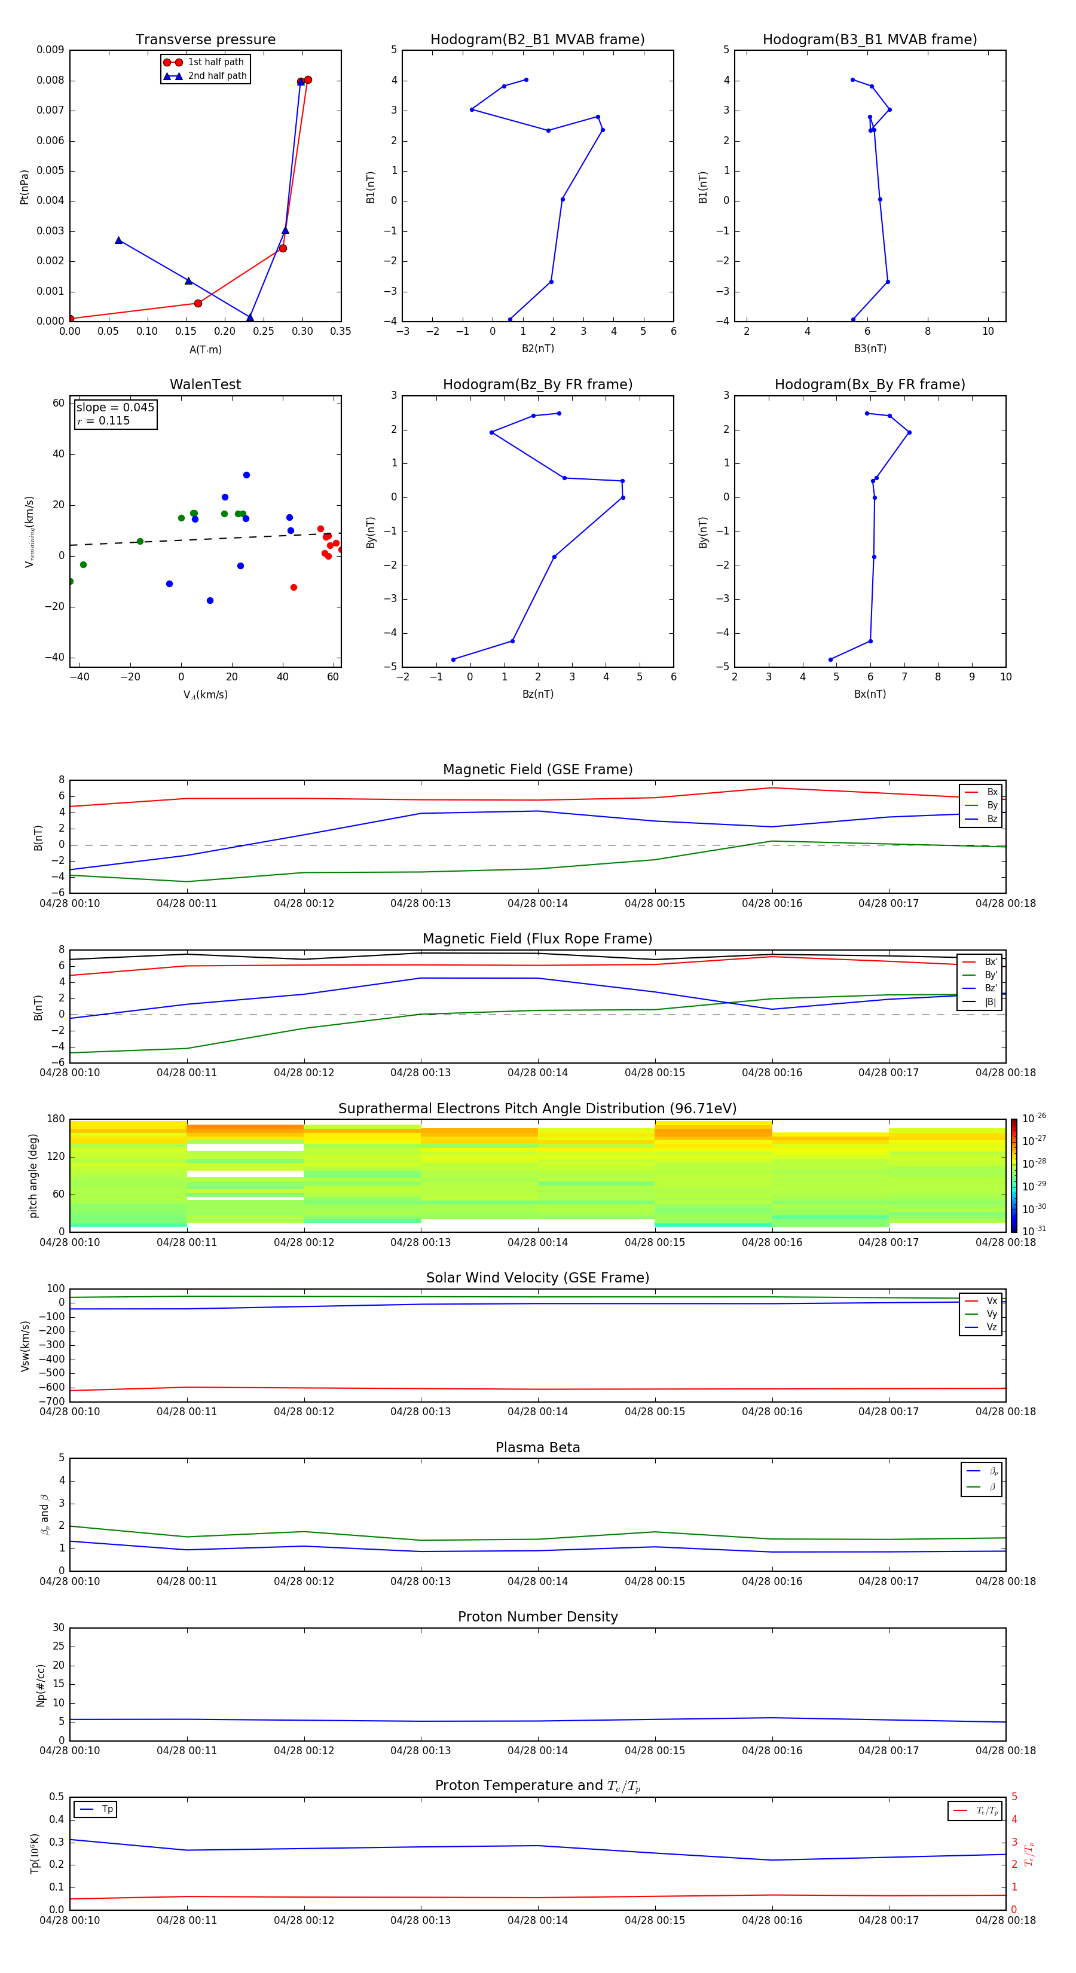Click the "By'" legend entry in Flux Rope plot

coord(980,975)
